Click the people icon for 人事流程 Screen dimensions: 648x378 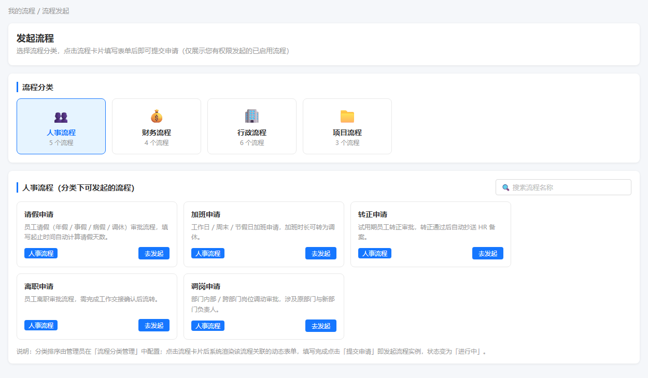coord(61,117)
